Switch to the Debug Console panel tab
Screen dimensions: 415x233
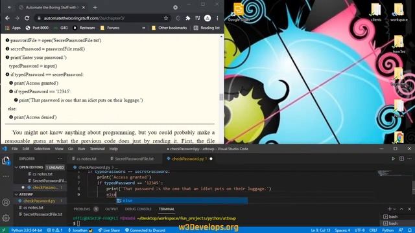(x=138, y=209)
